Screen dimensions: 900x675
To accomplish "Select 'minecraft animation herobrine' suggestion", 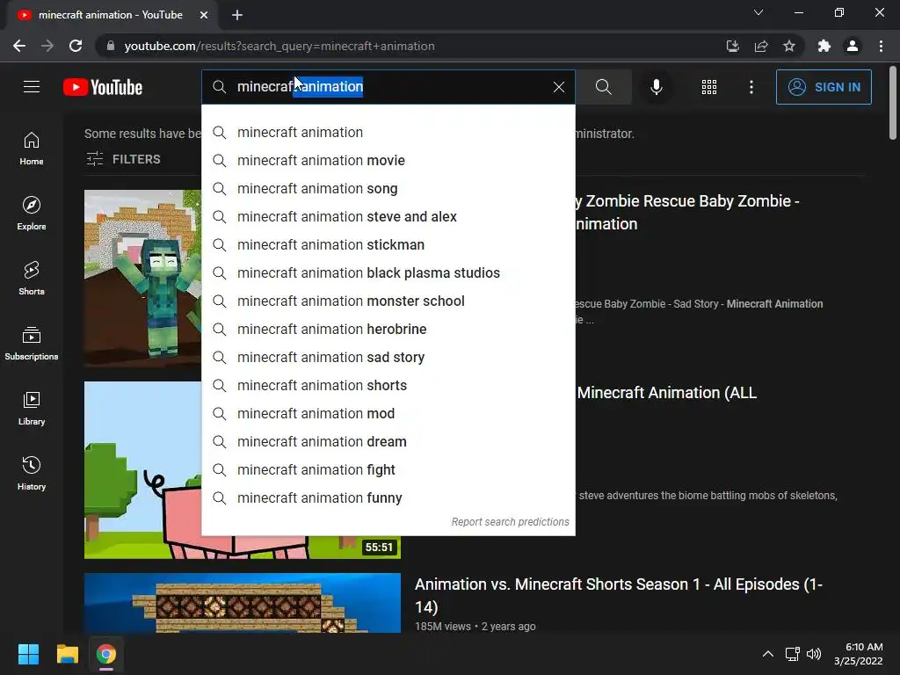I will [388, 329].
